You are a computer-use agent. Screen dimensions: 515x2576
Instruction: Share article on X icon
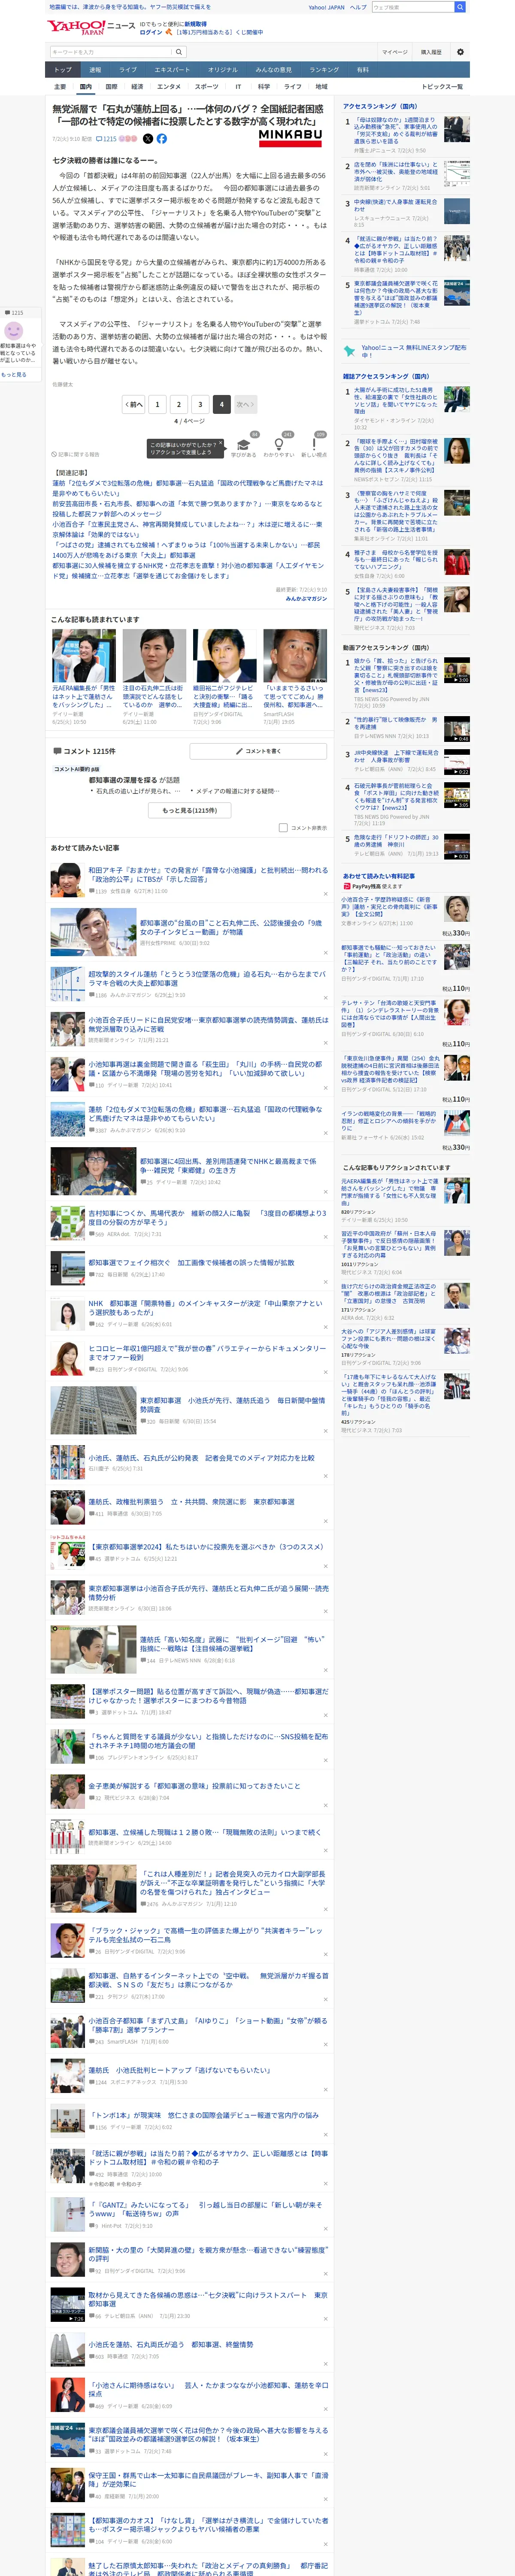[148, 139]
